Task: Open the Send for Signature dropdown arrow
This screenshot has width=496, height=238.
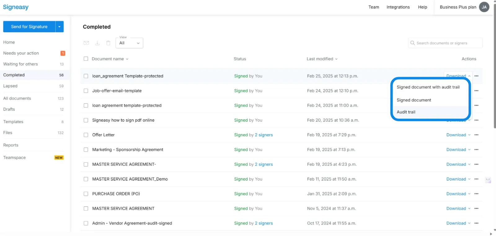Action: click(60, 27)
